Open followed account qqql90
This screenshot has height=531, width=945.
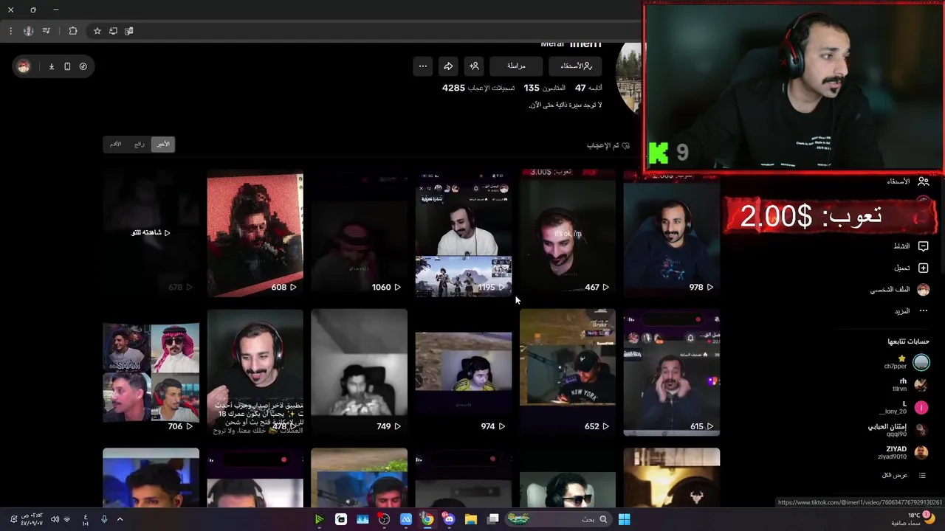[898, 431]
